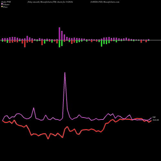Click the Volume legend color swatch
The width and height of the screenshot is (161, 161).
click(x=2, y=4)
